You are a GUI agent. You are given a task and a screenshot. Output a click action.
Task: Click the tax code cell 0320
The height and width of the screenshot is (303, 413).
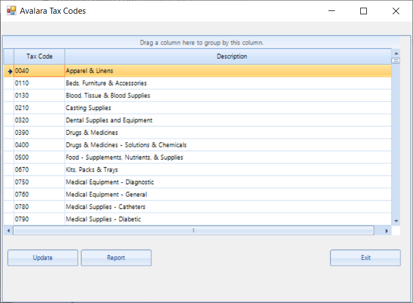[39, 120]
